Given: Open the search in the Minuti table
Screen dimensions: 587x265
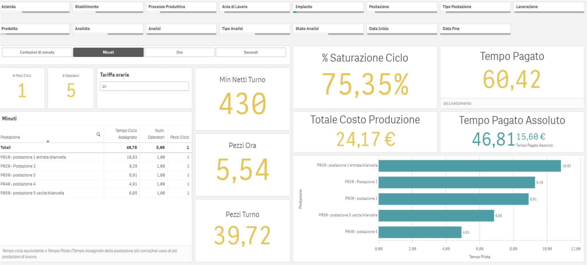Looking at the screenshot, I should pos(99,134).
